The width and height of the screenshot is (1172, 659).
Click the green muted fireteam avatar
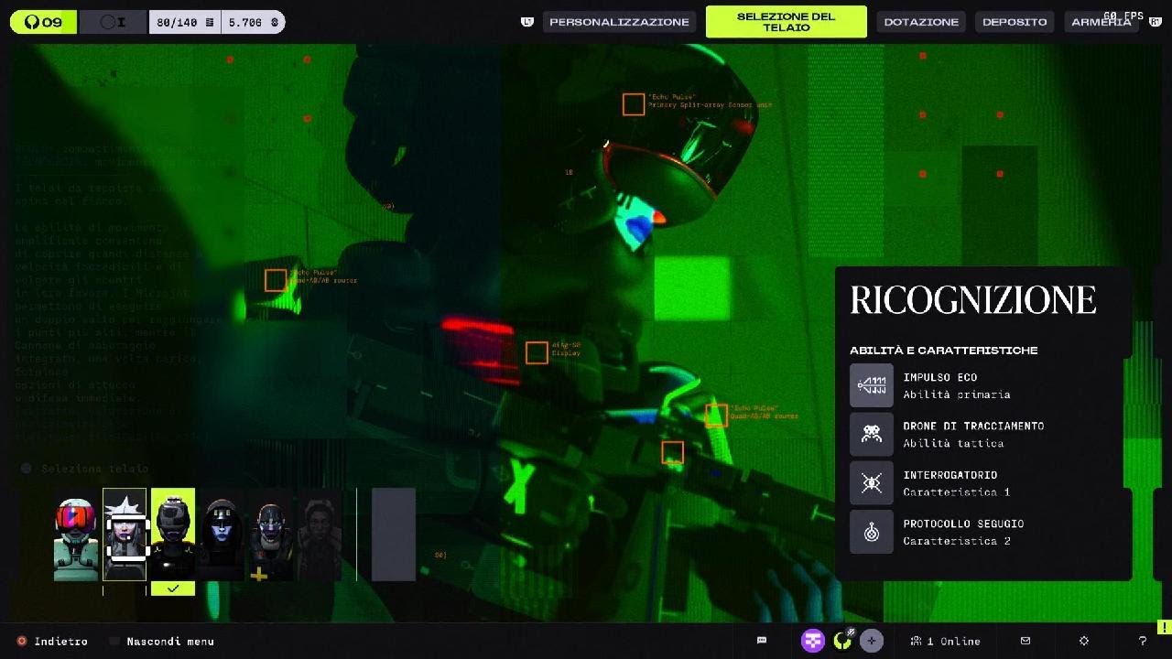[842, 641]
